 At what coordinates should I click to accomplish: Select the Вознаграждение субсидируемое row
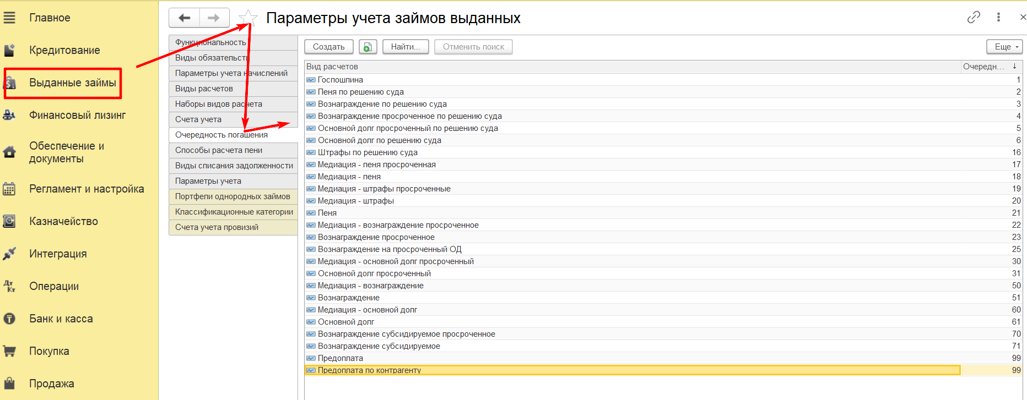(663, 346)
